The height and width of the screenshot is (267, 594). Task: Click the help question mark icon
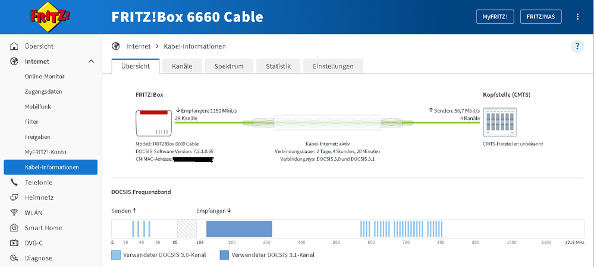click(x=577, y=47)
